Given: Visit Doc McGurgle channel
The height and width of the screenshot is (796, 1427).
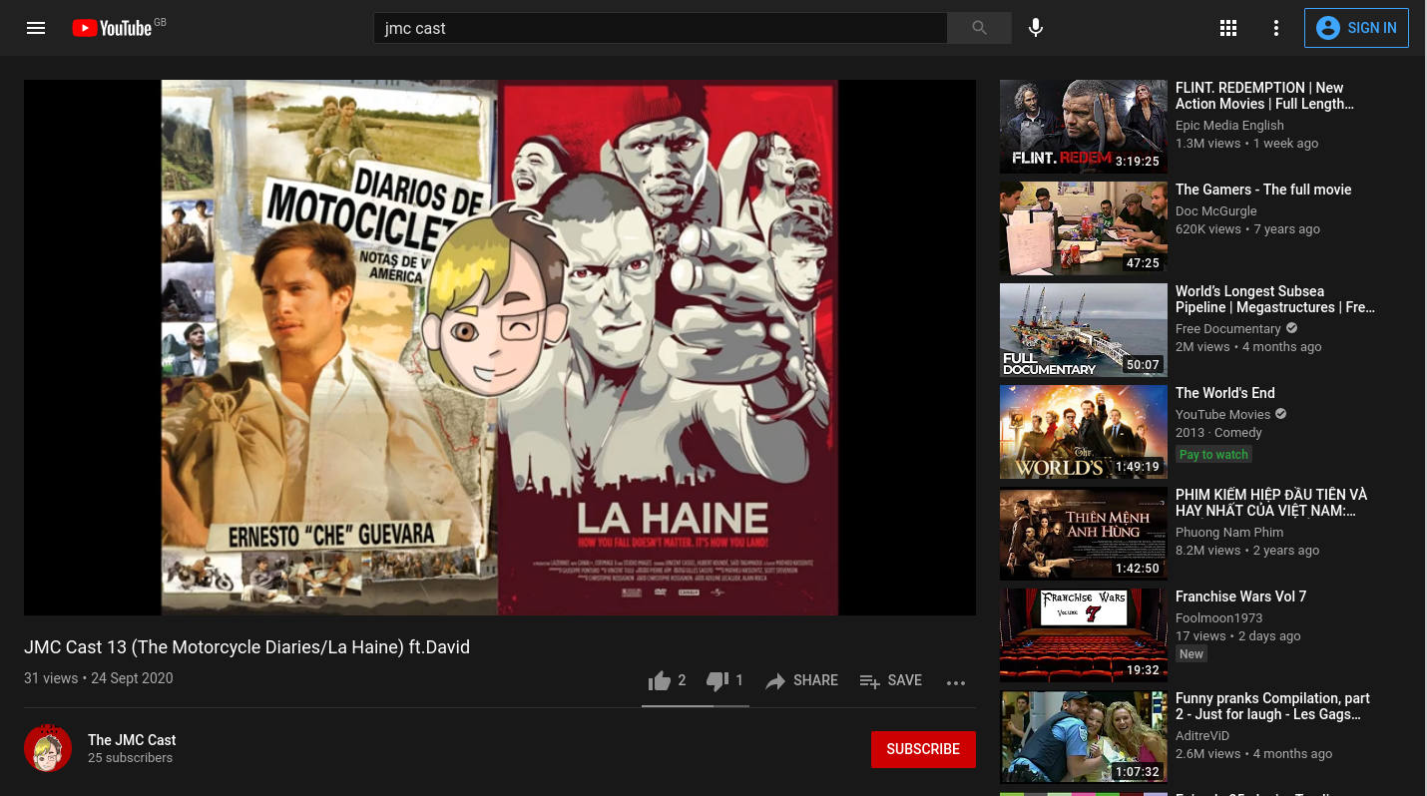Looking at the screenshot, I should point(1216,211).
